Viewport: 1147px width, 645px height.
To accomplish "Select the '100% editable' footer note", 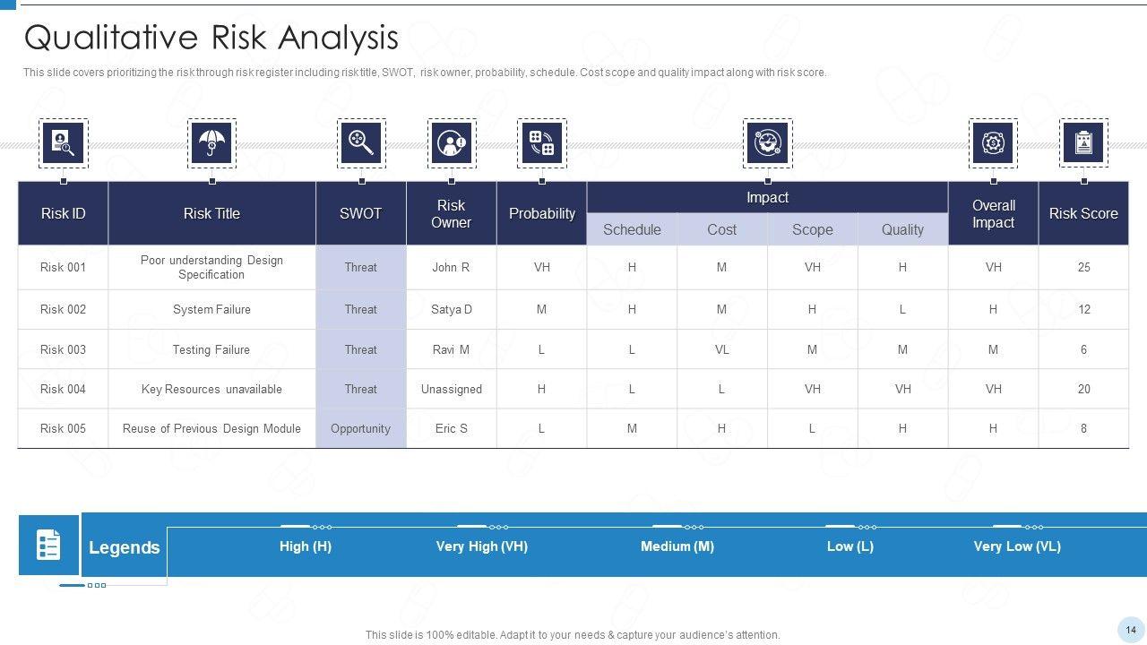I will click(x=573, y=635).
